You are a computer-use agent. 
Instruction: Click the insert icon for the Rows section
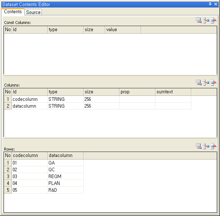pyautogui.click(x=206, y=146)
